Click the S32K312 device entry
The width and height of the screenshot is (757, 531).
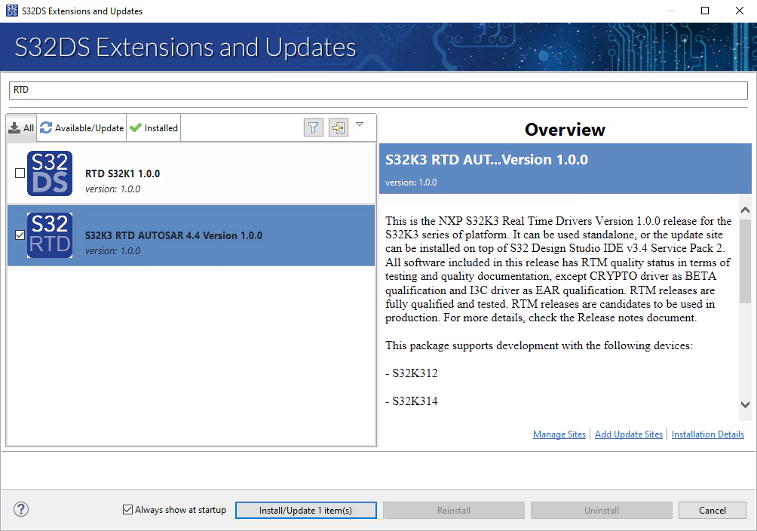point(415,373)
